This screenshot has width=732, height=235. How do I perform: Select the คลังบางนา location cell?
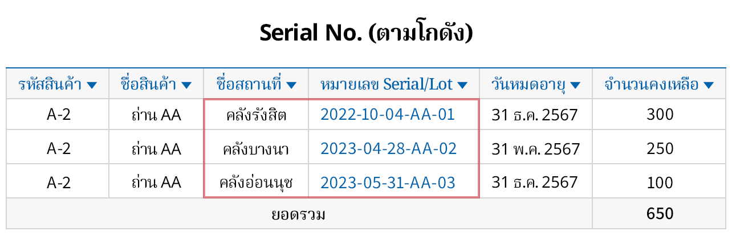(256, 149)
